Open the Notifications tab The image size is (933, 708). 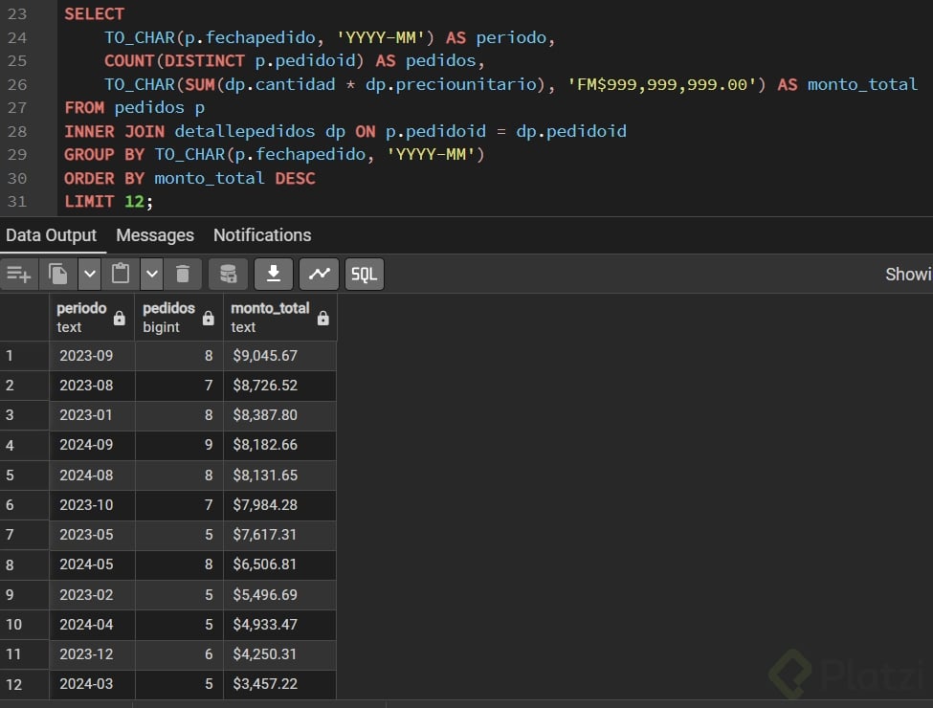(x=262, y=235)
